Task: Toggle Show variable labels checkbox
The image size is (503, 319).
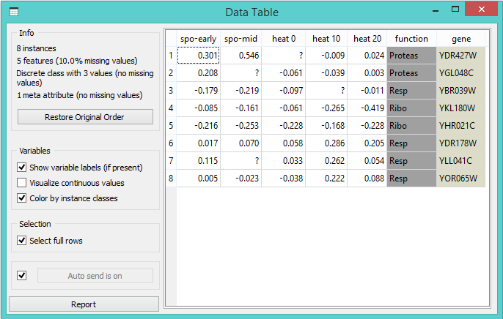Action: 21,168
